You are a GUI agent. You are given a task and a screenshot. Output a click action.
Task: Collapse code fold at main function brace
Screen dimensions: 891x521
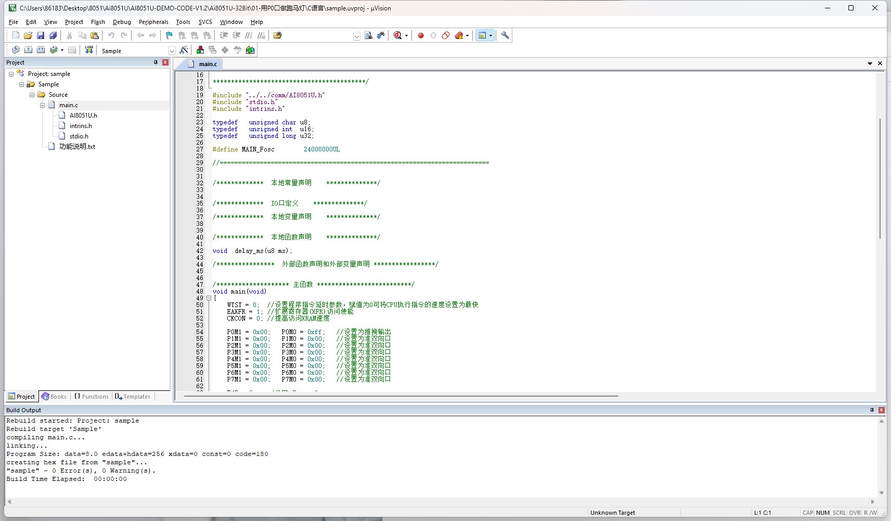[x=209, y=298]
